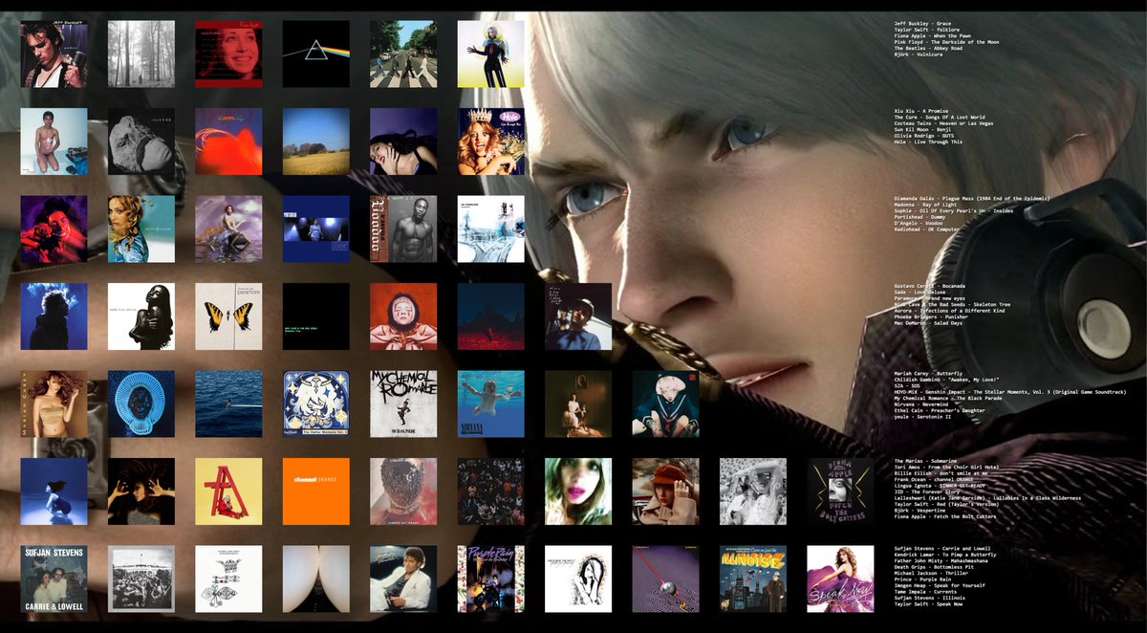Open Sade Love Deluxe album cover

[141, 316]
